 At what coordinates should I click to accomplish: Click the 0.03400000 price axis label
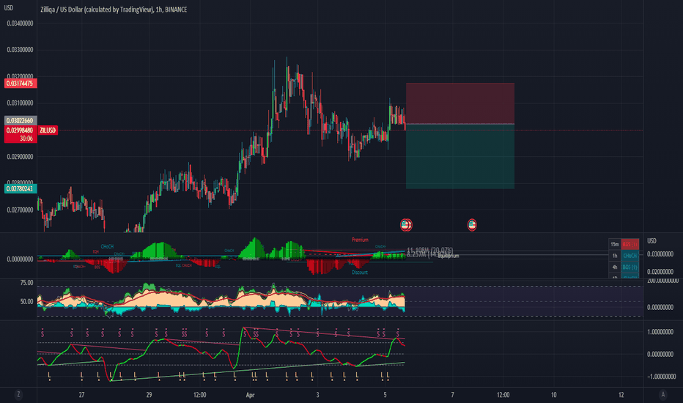pos(20,23)
